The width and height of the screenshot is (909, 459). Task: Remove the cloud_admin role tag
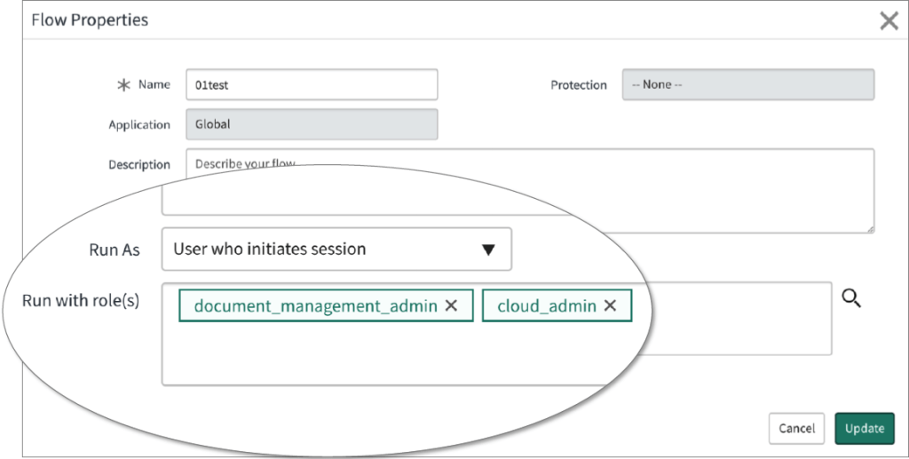tap(610, 305)
